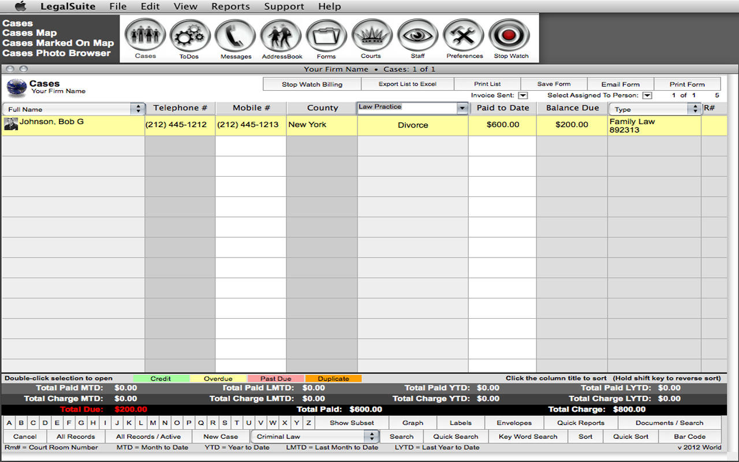Click the Cancel button
This screenshot has width=739, height=462.
pos(25,437)
